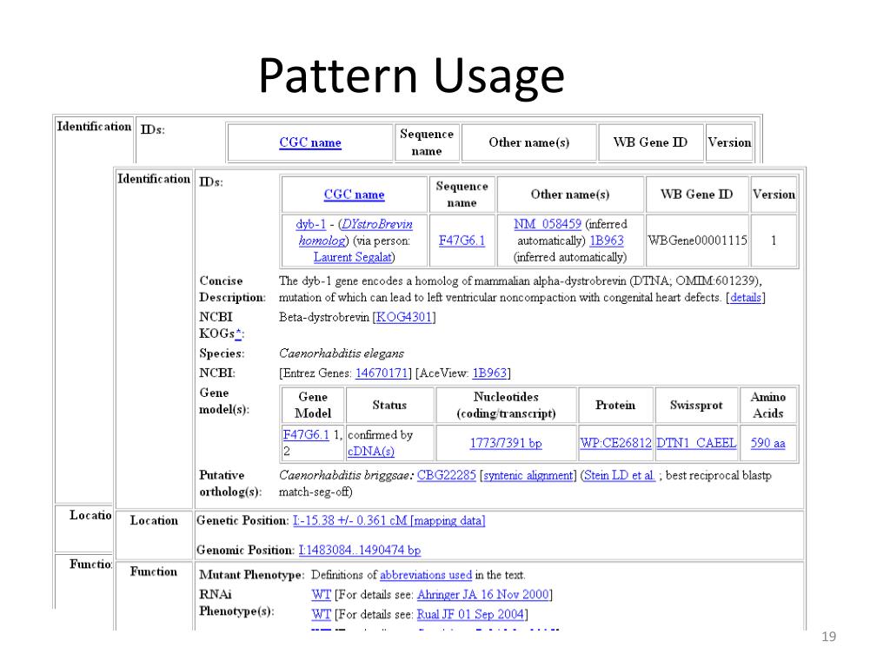Click the Nucleotides (coding/transcript) header
The image size is (890, 667).
[x=506, y=405]
